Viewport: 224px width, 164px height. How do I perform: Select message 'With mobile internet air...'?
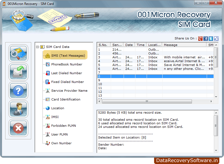point(155,57)
